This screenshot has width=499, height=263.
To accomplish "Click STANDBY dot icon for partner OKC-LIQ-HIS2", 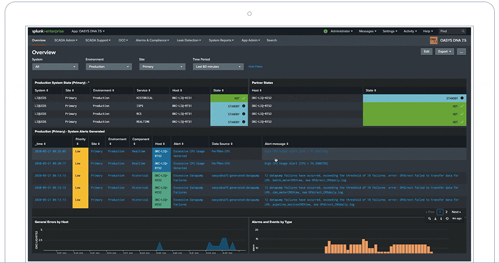I will pyautogui.click(x=462, y=98).
